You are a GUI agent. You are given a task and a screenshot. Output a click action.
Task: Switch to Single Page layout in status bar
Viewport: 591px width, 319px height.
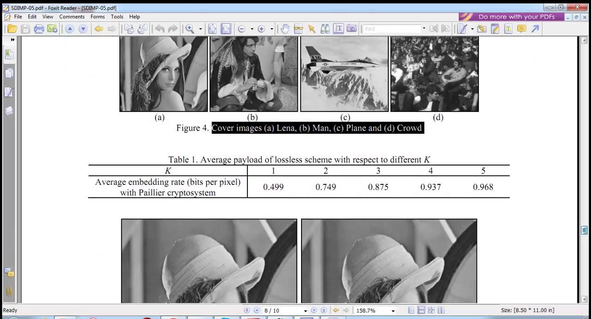coord(411,311)
